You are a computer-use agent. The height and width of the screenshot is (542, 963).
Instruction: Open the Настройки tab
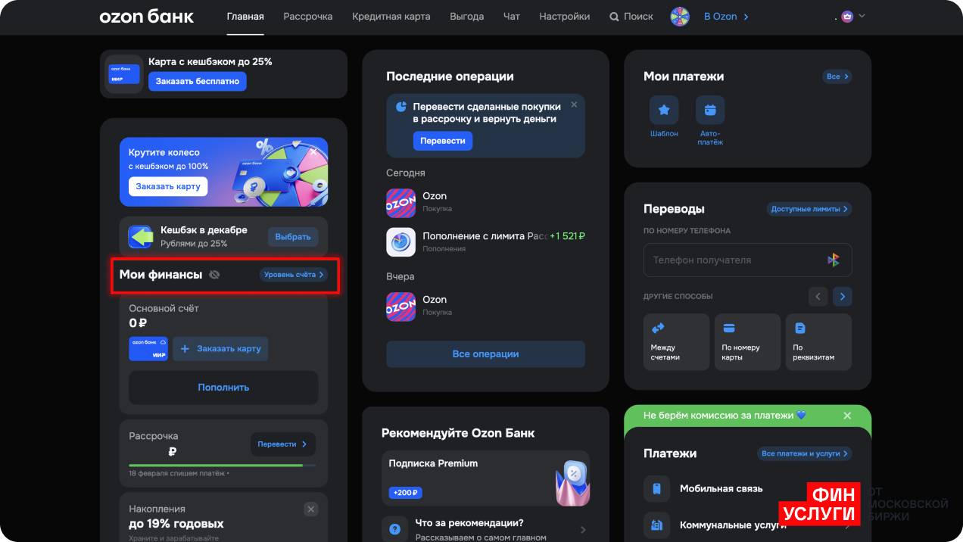565,17
